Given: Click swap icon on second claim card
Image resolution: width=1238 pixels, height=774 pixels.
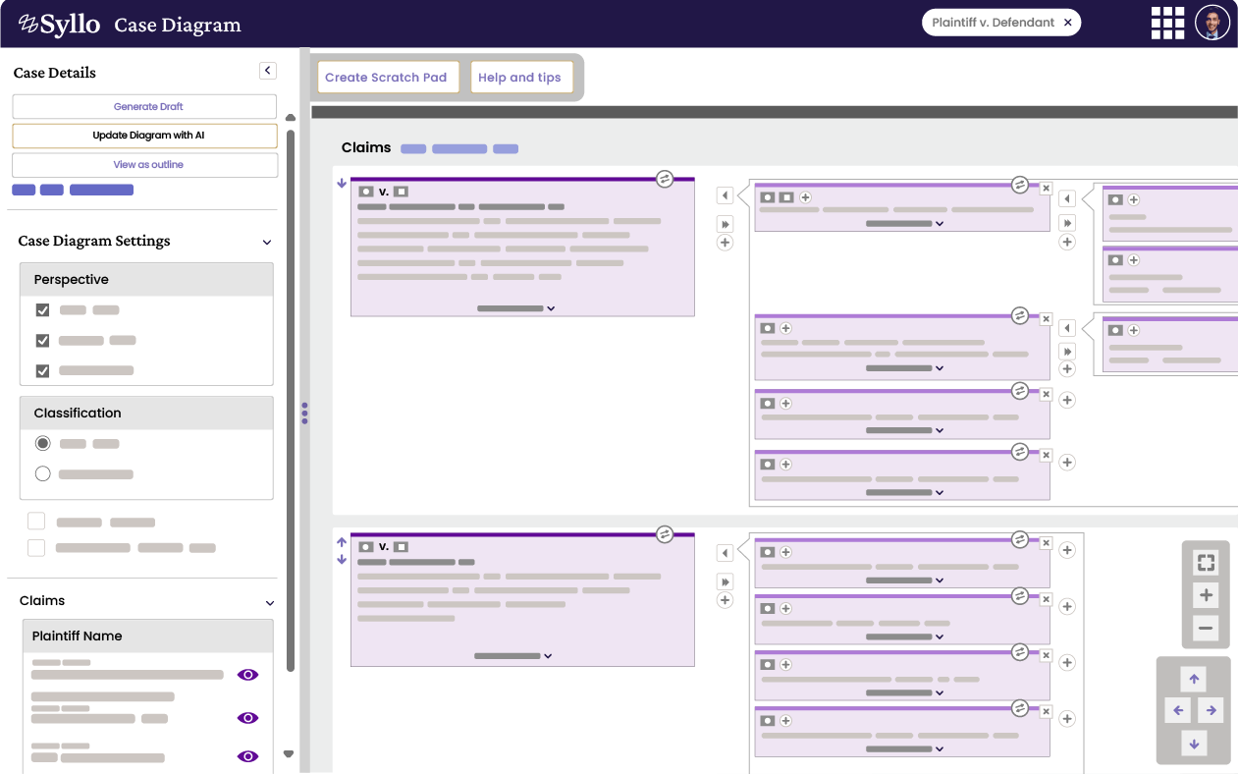Looking at the screenshot, I should (665, 534).
